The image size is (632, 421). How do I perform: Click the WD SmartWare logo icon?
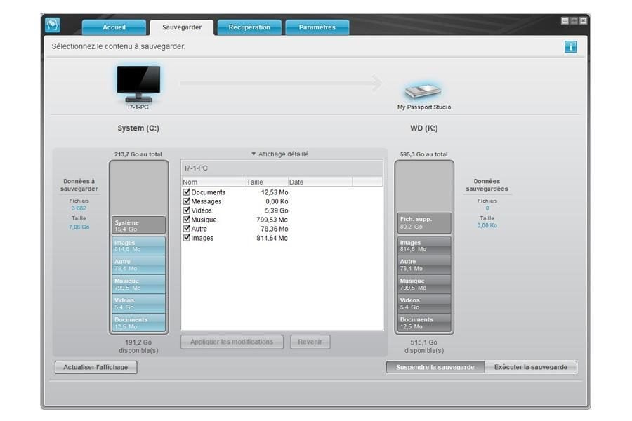(x=53, y=25)
